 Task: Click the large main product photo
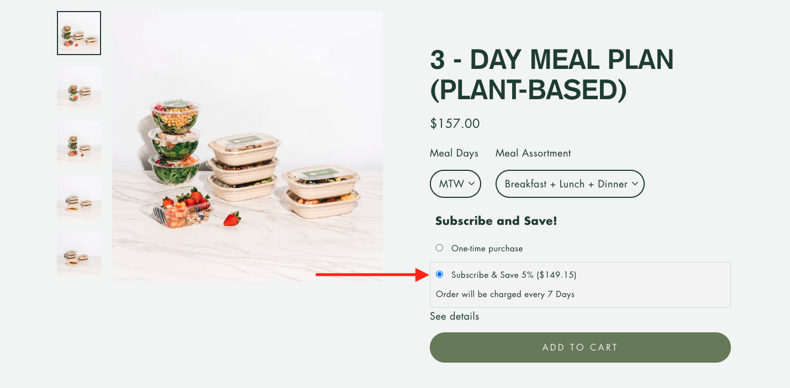247,146
